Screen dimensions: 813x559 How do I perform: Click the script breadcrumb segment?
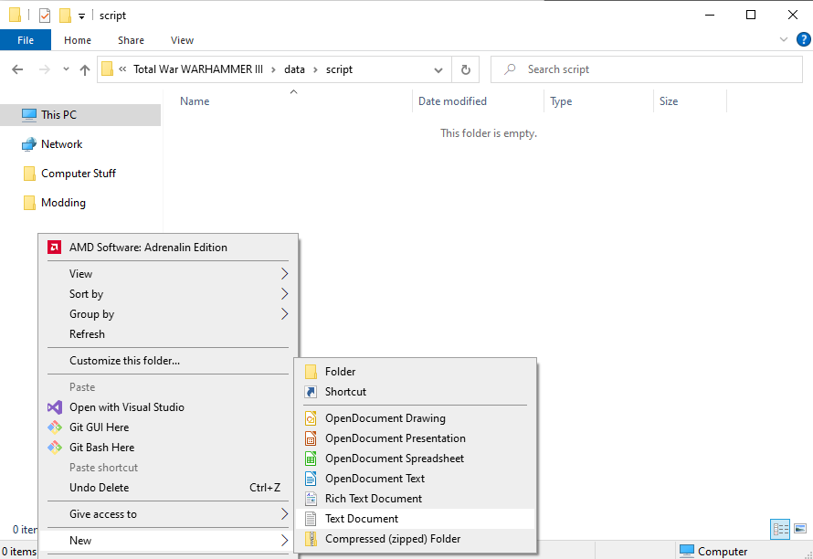point(339,69)
